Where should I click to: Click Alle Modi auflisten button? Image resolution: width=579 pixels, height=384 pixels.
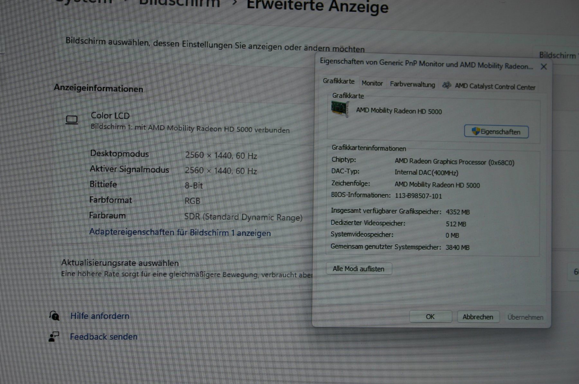coord(359,269)
